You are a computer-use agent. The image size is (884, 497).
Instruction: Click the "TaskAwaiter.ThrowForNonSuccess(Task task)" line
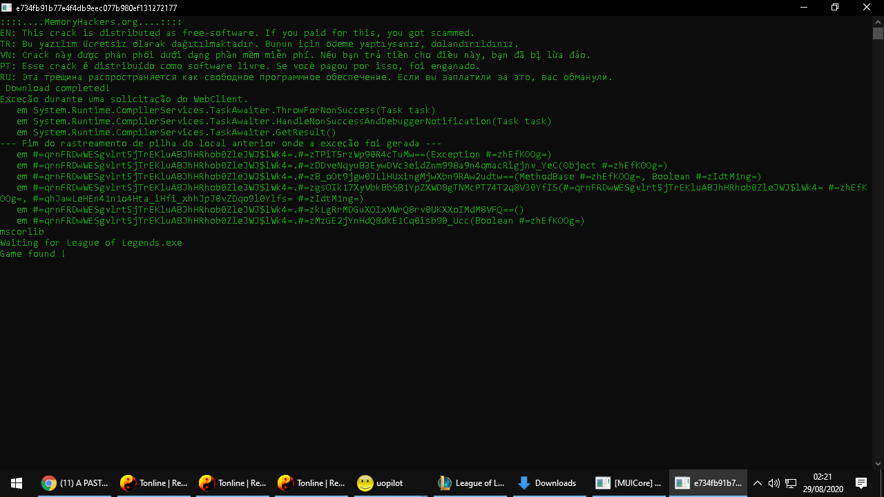[227, 110]
